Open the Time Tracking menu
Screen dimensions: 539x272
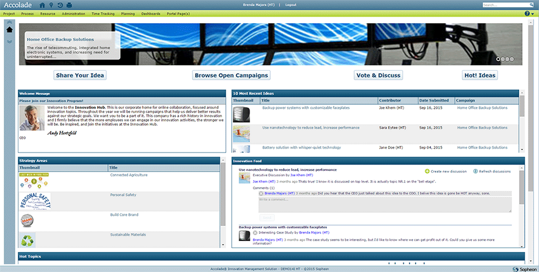(x=103, y=13)
